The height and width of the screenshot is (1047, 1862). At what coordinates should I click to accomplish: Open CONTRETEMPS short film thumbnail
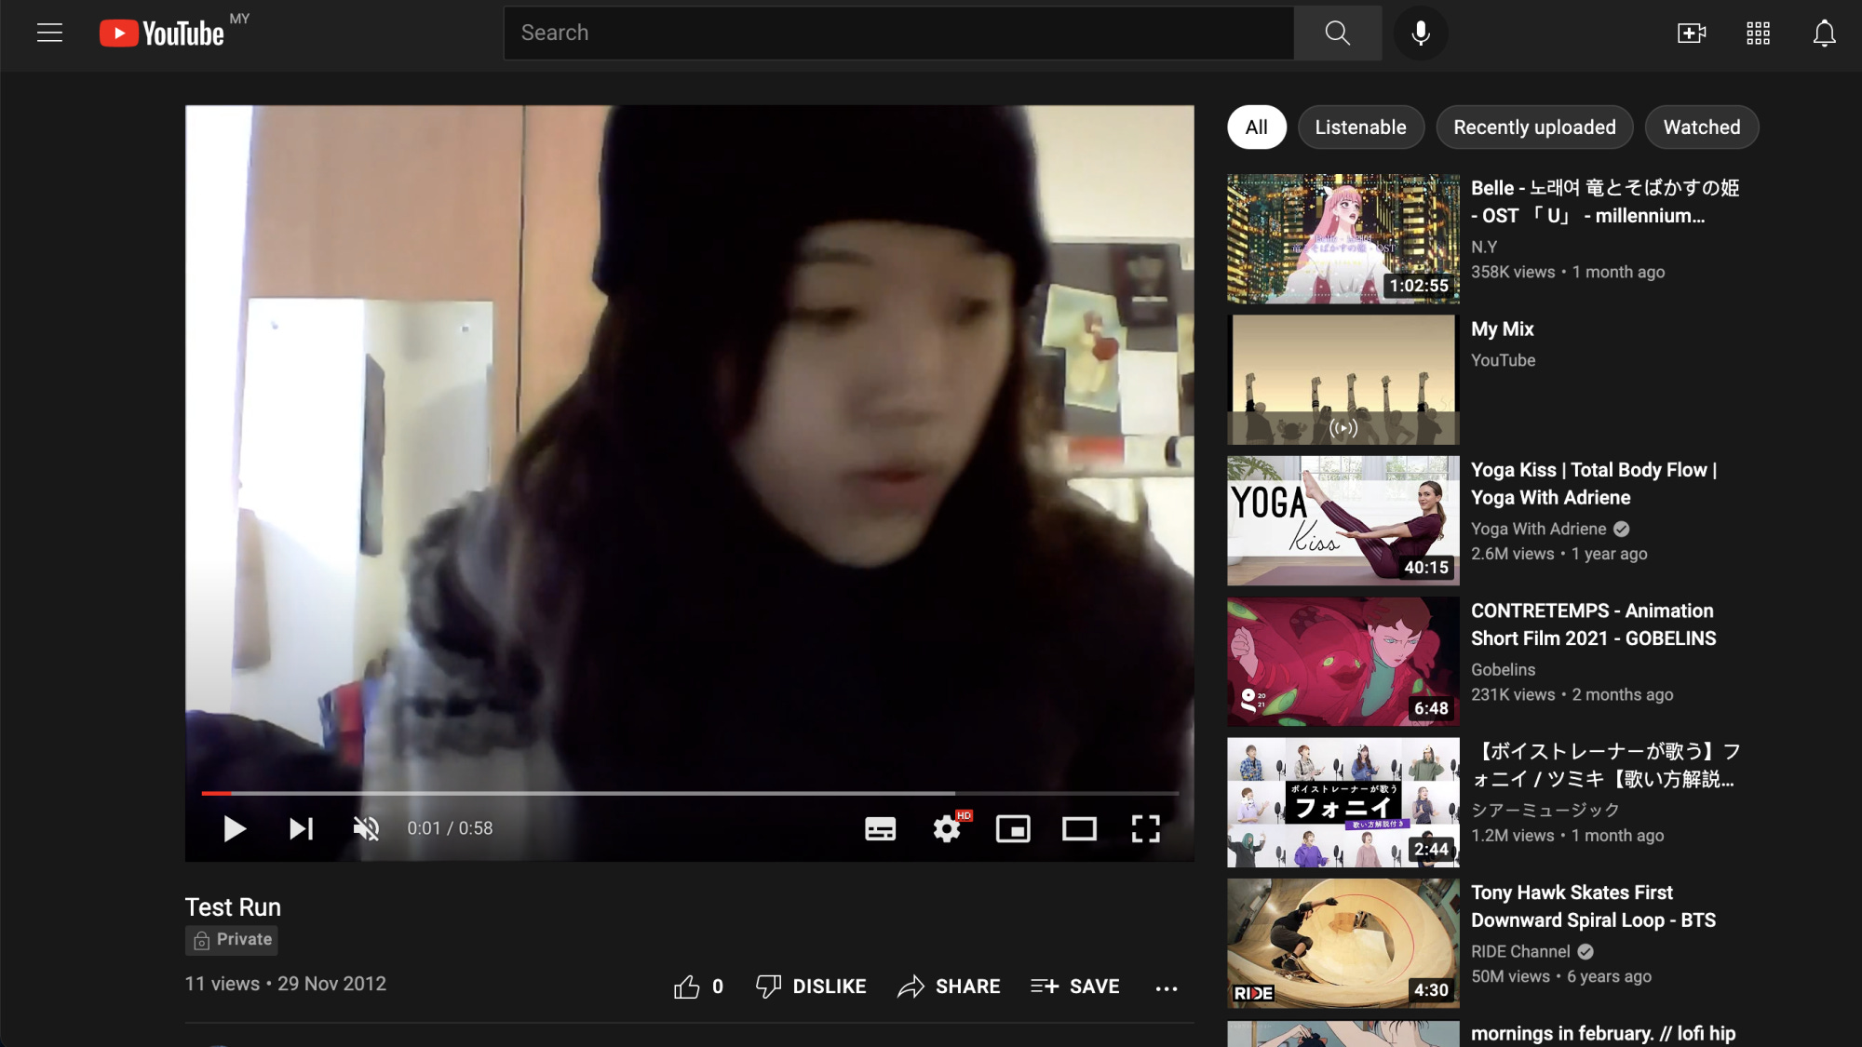[1343, 662]
